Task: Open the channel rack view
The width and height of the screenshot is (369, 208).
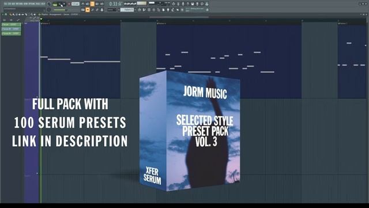Action: pyautogui.click(x=149, y=10)
